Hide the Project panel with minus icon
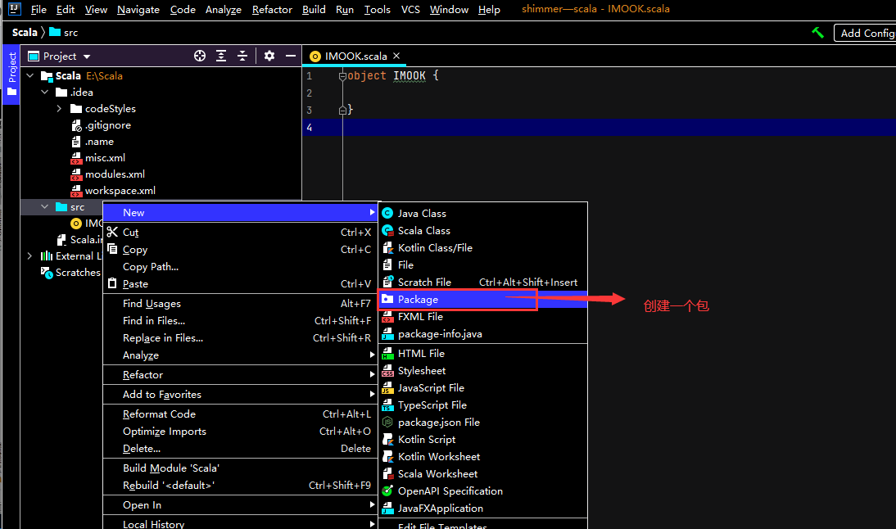 tap(290, 56)
